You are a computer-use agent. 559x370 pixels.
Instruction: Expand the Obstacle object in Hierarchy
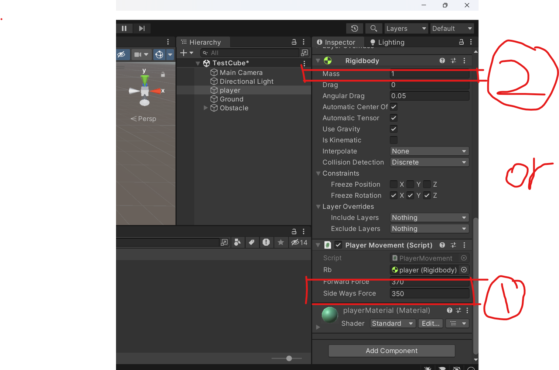point(206,108)
